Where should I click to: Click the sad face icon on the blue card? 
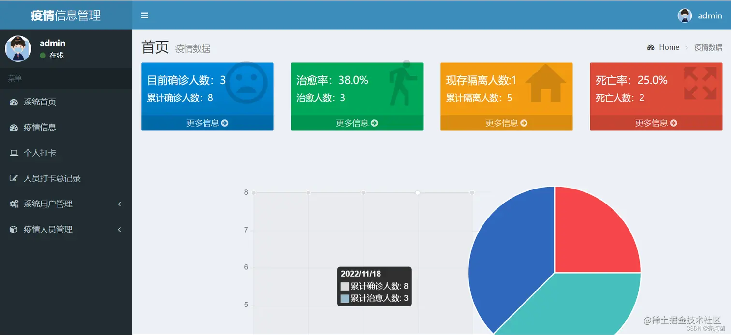(247, 82)
